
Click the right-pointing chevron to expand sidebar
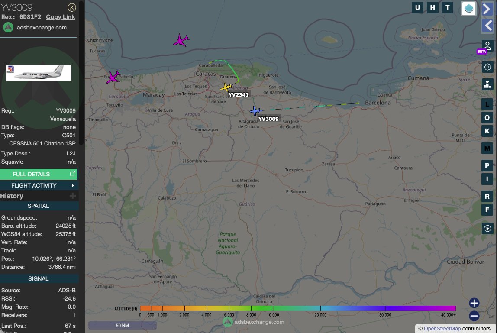[487, 9]
